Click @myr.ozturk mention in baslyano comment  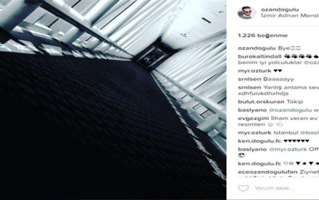288,149
